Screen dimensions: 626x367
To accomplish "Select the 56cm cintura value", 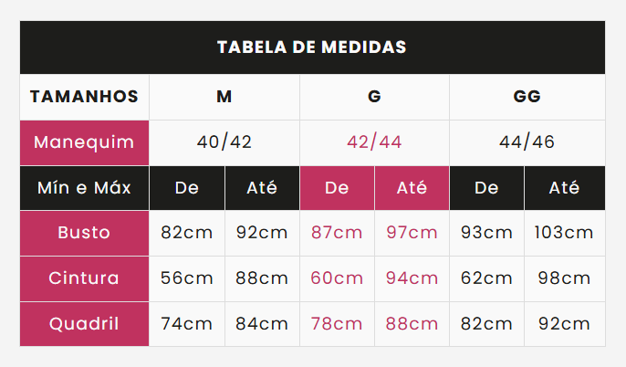I will (187, 278).
